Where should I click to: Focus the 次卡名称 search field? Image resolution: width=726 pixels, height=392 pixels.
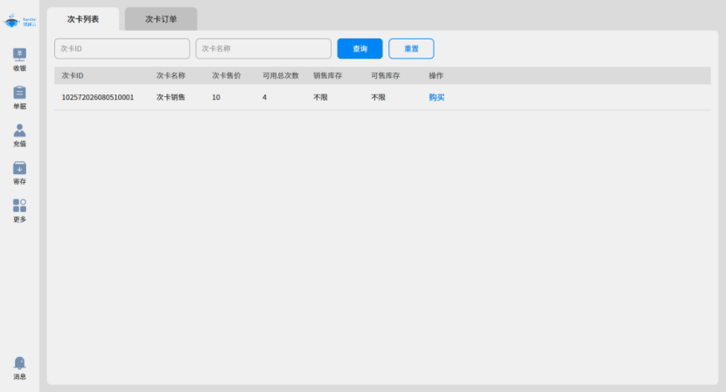click(263, 49)
